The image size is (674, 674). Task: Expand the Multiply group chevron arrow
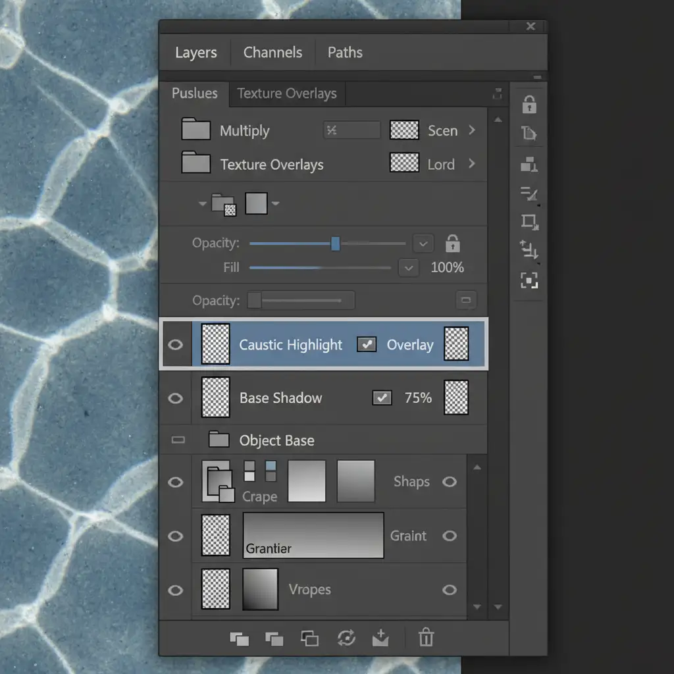click(x=472, y=130)
